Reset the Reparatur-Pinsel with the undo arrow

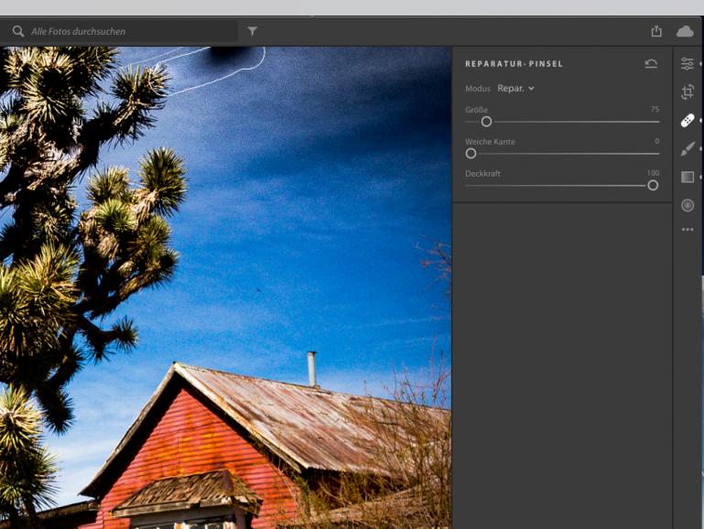pos(651,64)
